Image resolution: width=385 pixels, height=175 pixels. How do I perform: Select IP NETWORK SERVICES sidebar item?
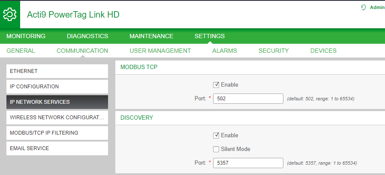tap(57, 102)
